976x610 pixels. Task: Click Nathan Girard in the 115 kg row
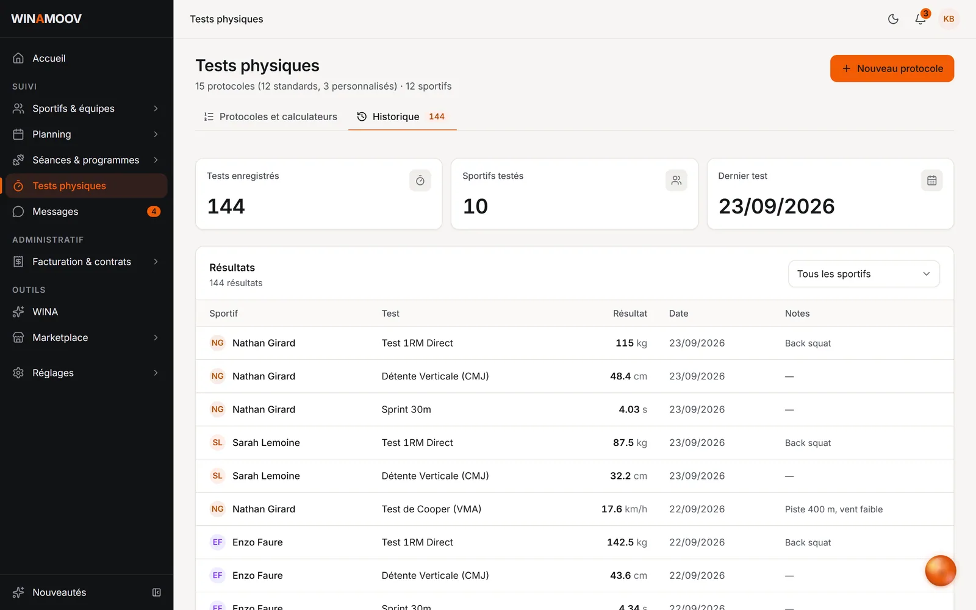coord(264,343)
